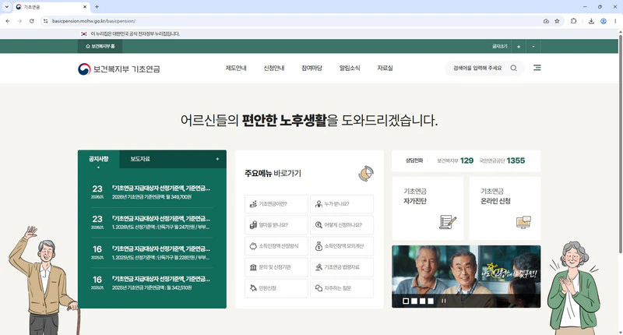
Task: Open 참여마당 menu
Action: point(311,68)
